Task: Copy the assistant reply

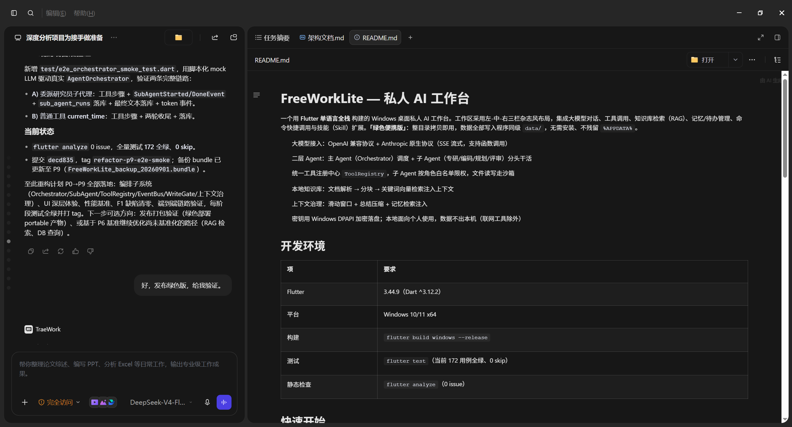Action: point(31,251)
